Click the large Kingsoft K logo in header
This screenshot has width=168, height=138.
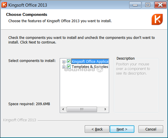click(157, 19)
